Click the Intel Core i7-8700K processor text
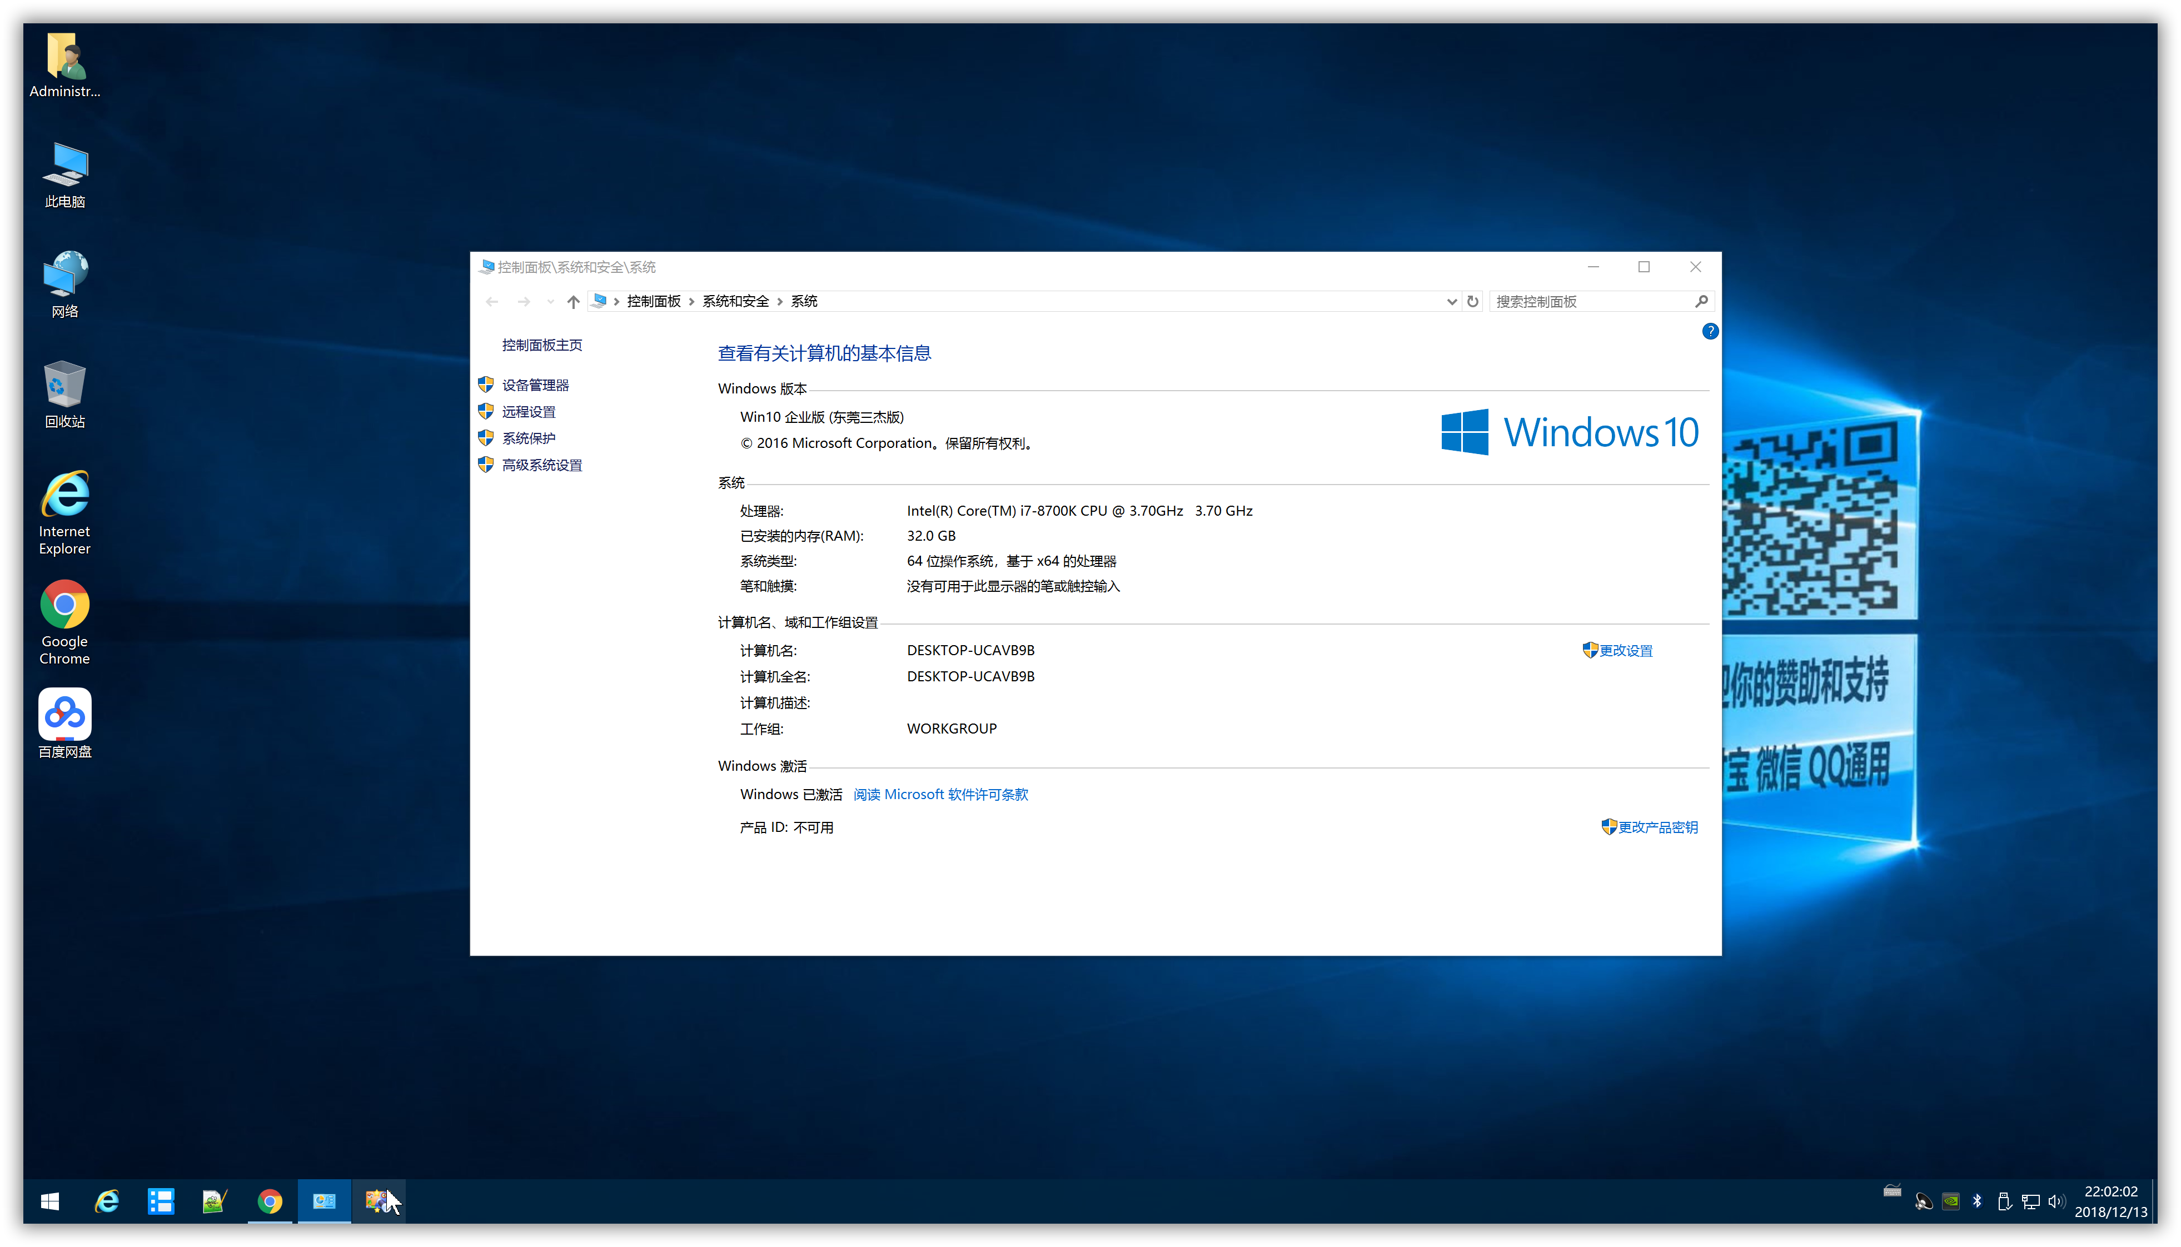This screenshot has height=1247, width=2181. 1079,511
